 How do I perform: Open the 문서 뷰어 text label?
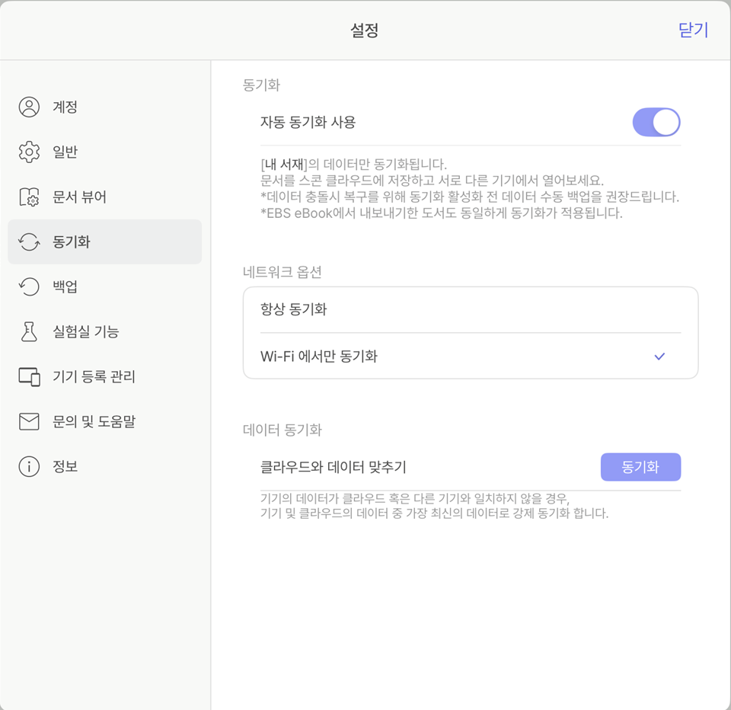(79, 197)
